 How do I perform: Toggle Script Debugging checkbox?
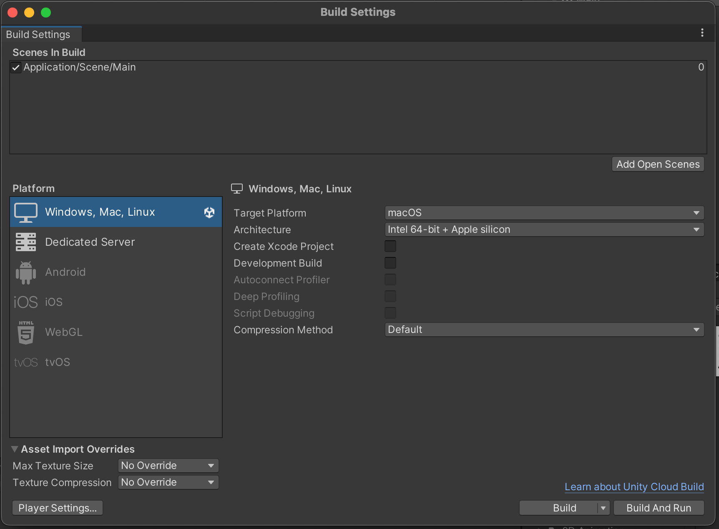coord(390,313)
